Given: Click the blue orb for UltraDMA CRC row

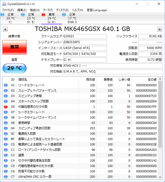Looking at the screenshot, I should (x=6, y=177).
